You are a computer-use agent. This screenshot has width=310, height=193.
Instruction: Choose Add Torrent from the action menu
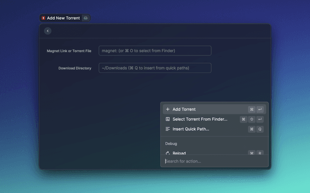pos(184,110)
